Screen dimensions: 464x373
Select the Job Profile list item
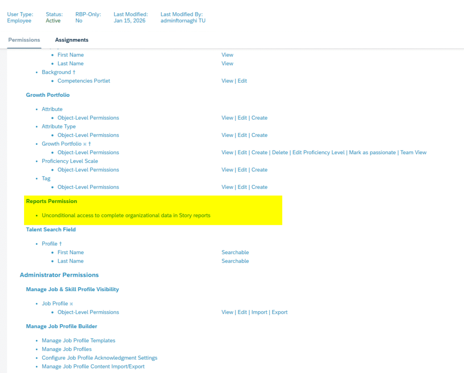coord(55,304)
